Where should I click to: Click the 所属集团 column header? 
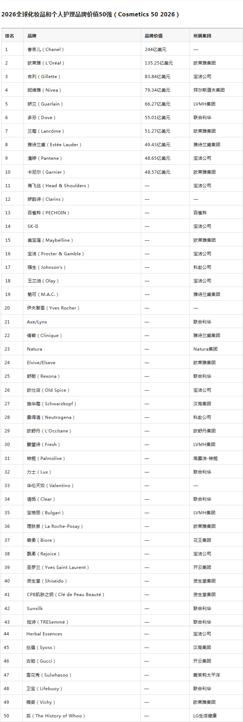click(x=202, y=36)
